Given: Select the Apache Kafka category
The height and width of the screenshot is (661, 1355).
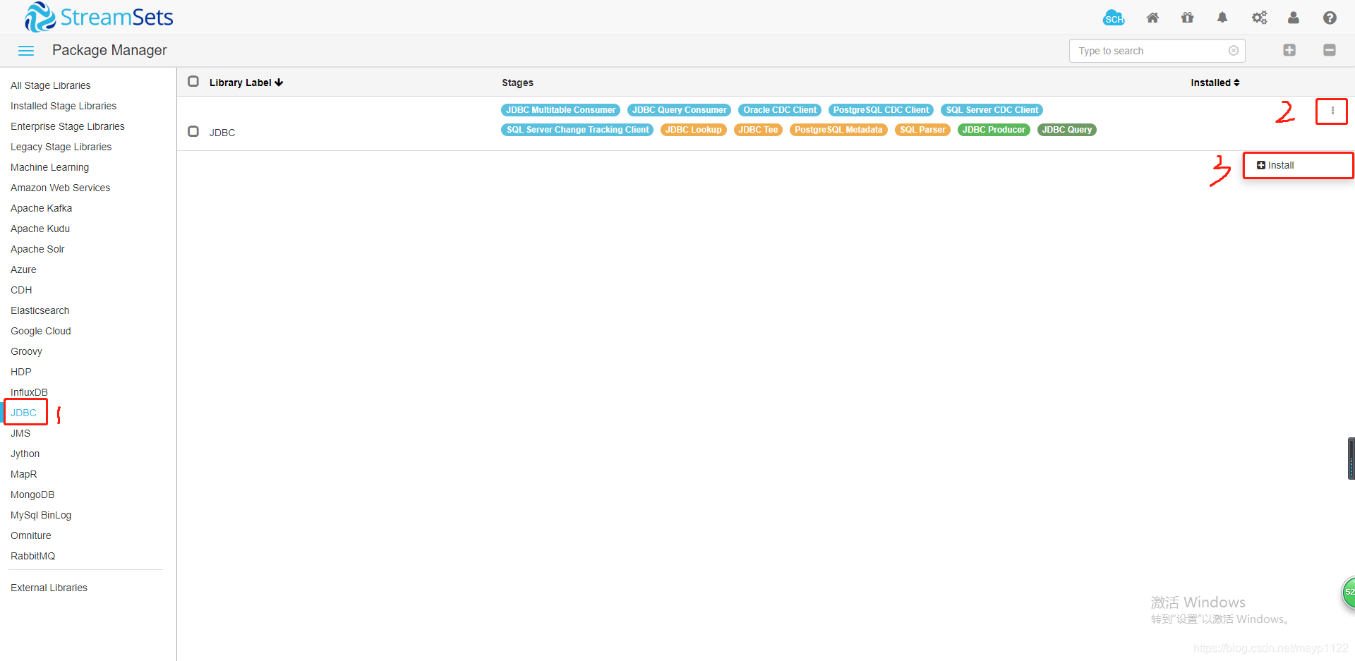Looking at the screenshot, I should [x=42, y=208].
